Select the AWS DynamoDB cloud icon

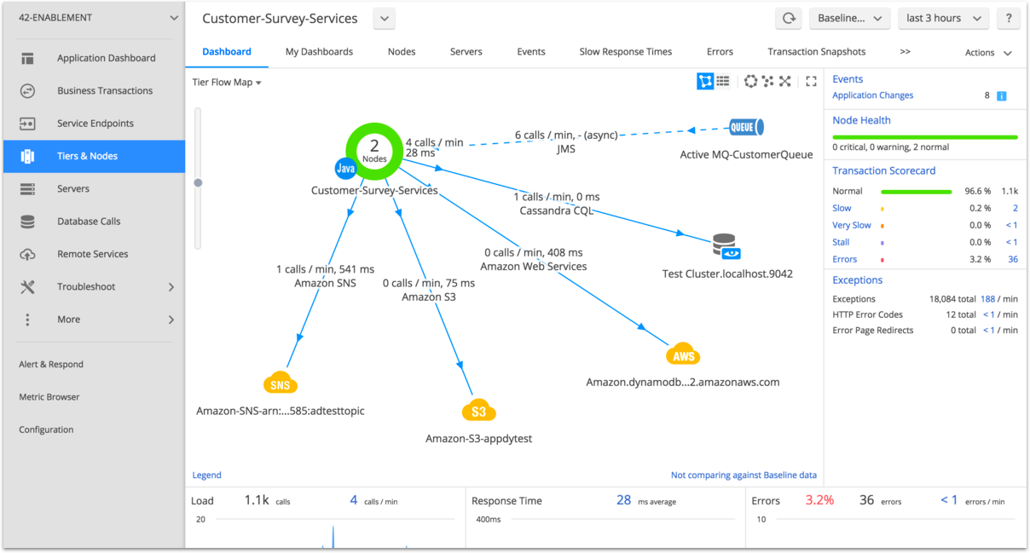683,355
